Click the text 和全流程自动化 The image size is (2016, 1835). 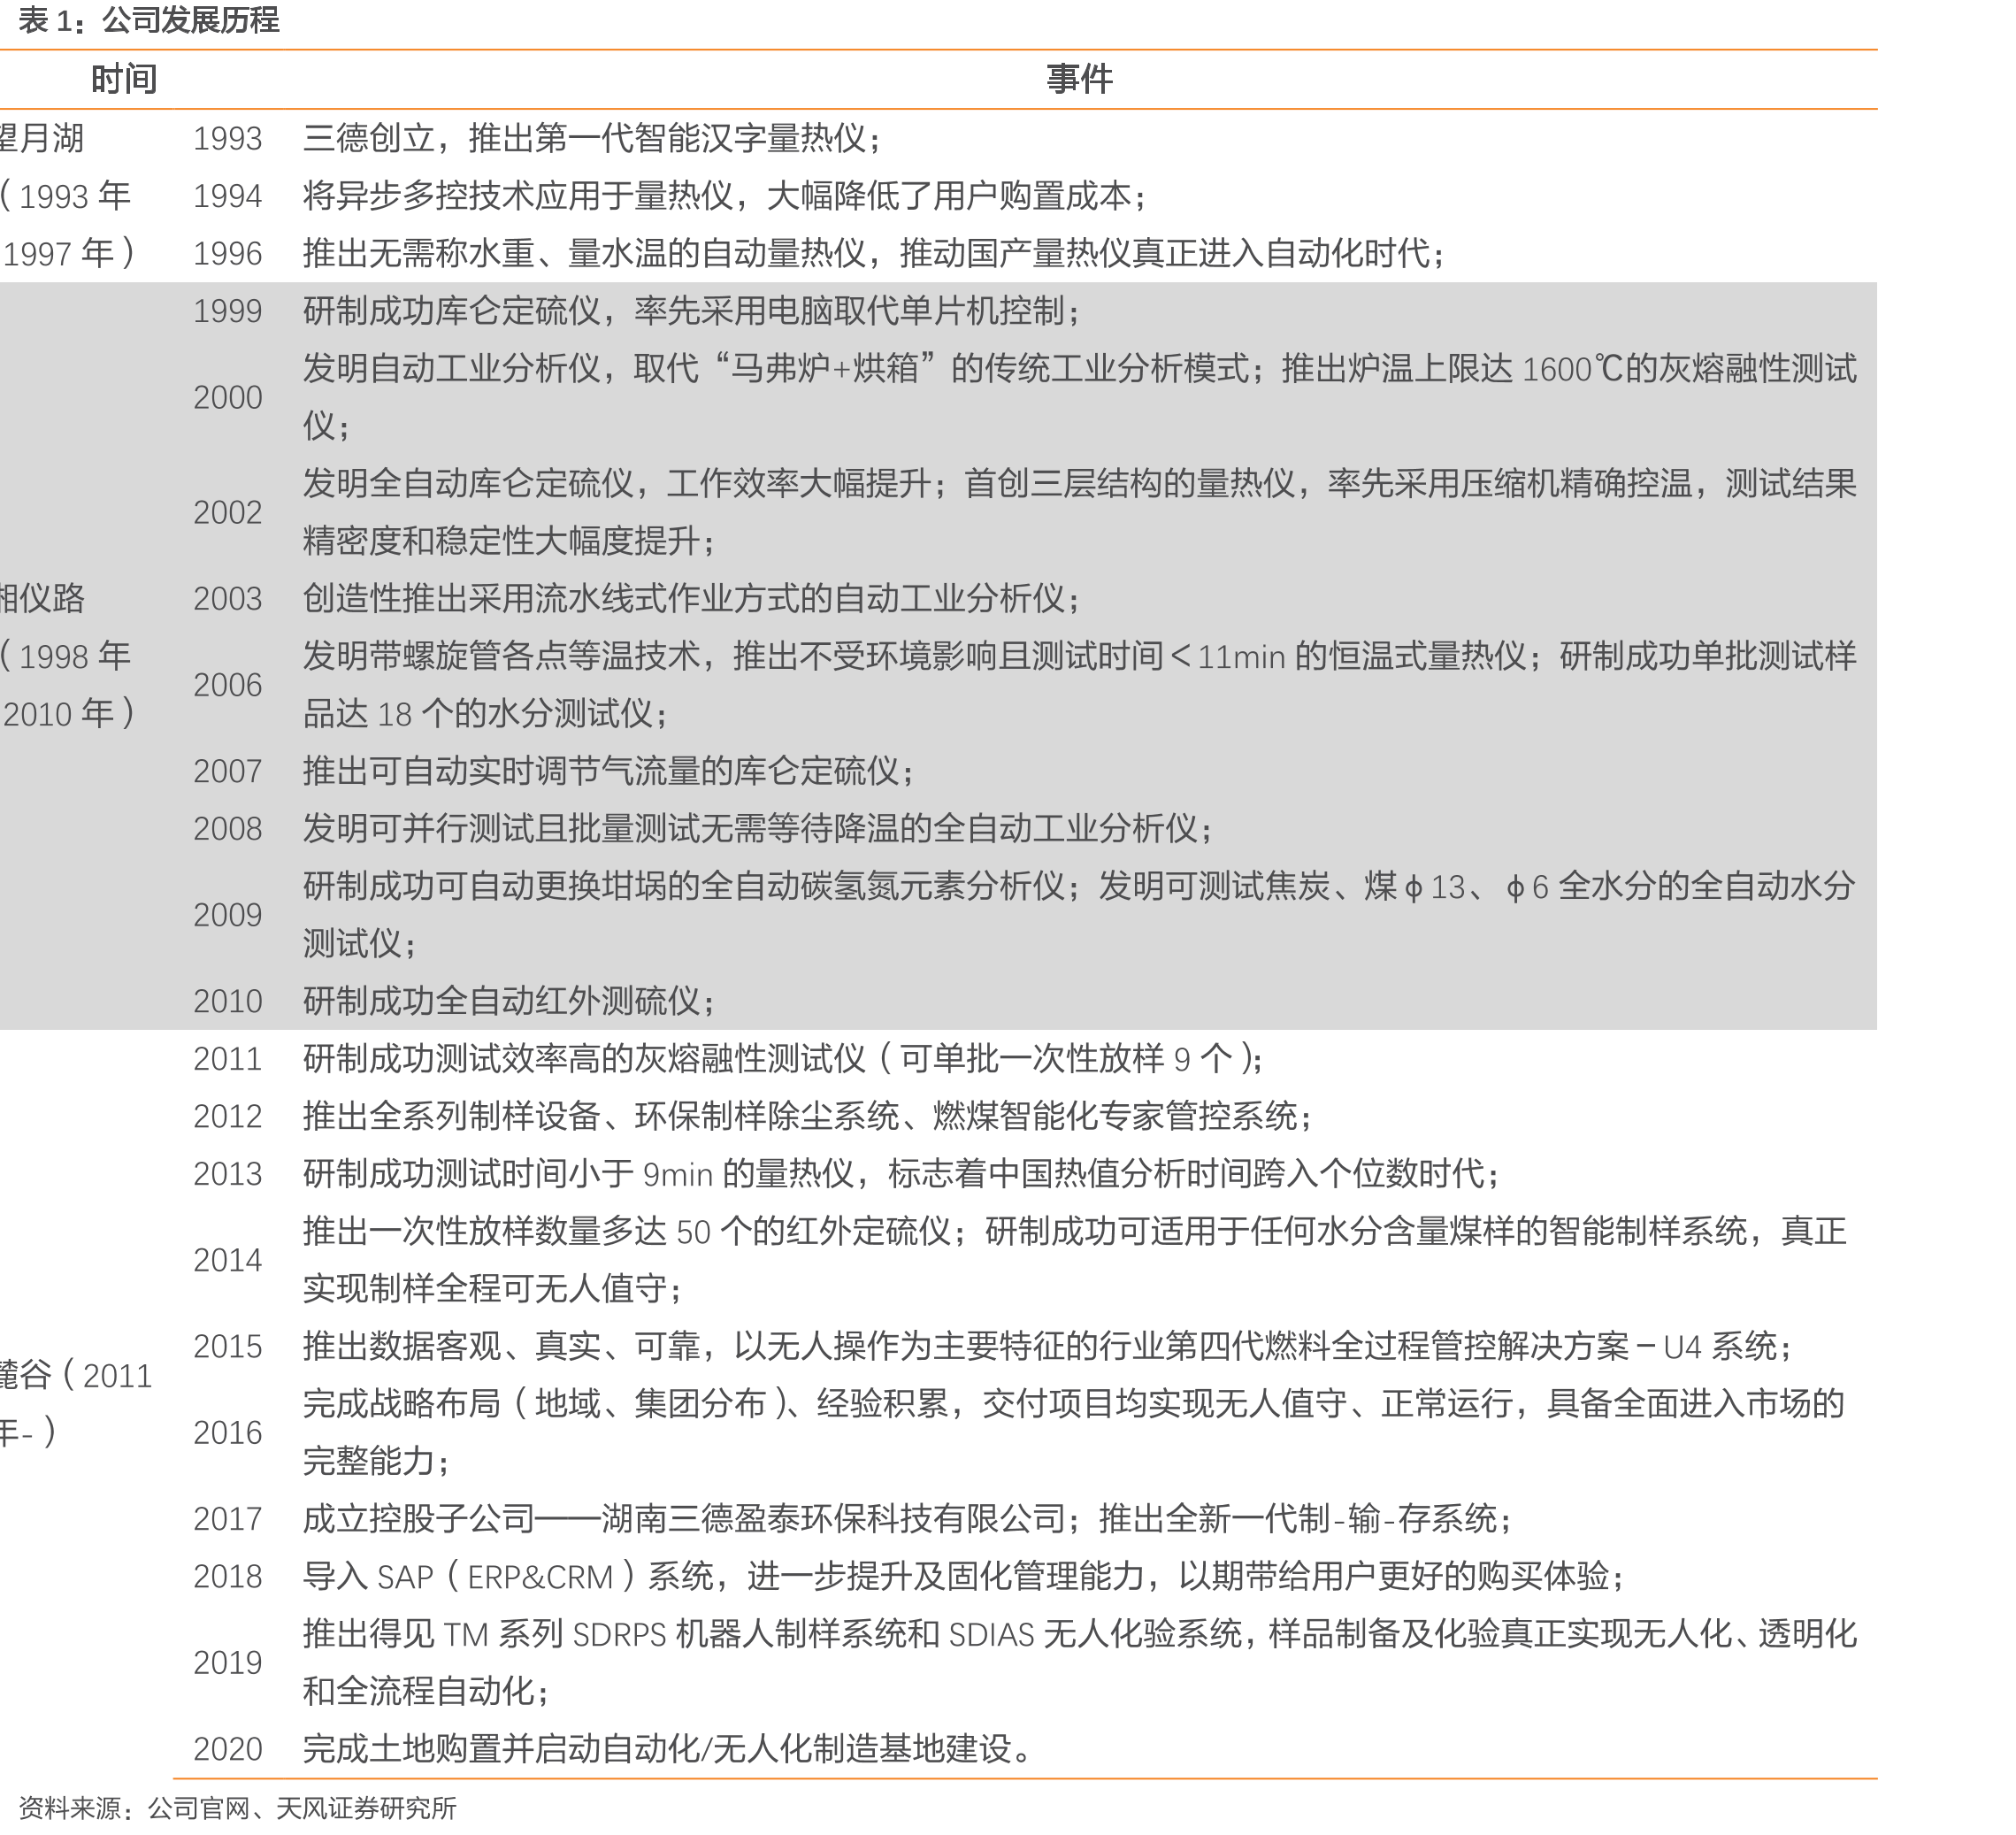click(418, 1692)
